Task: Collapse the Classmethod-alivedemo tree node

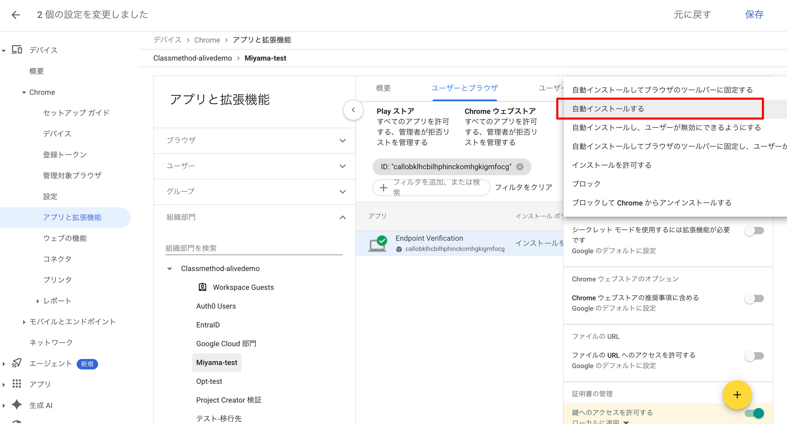Action: (x=170, y=269)
